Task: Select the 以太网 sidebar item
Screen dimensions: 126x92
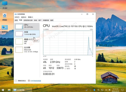Action: tap(27, 49)
